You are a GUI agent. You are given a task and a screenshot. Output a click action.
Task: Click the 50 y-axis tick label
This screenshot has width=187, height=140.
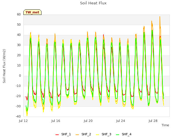click(19, 24)
